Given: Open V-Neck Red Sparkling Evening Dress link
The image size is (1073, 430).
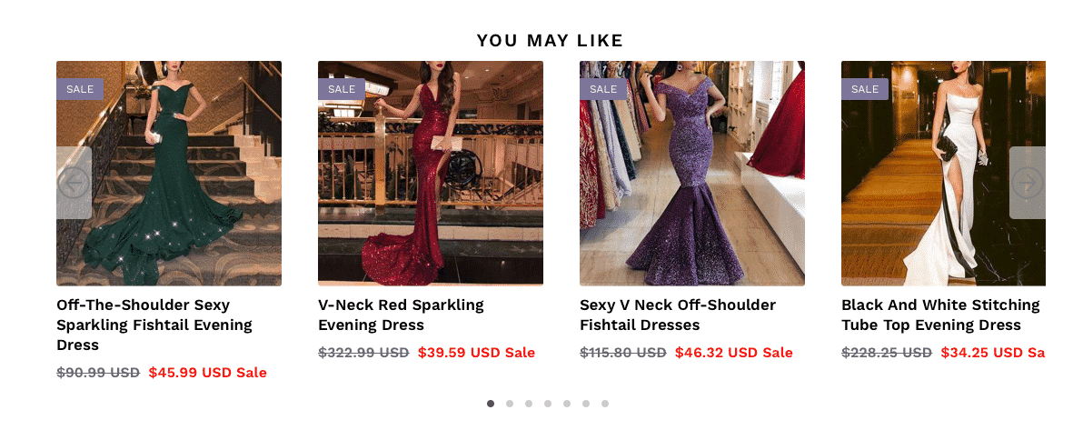Looking at the screenshot, I should (401, 315).
